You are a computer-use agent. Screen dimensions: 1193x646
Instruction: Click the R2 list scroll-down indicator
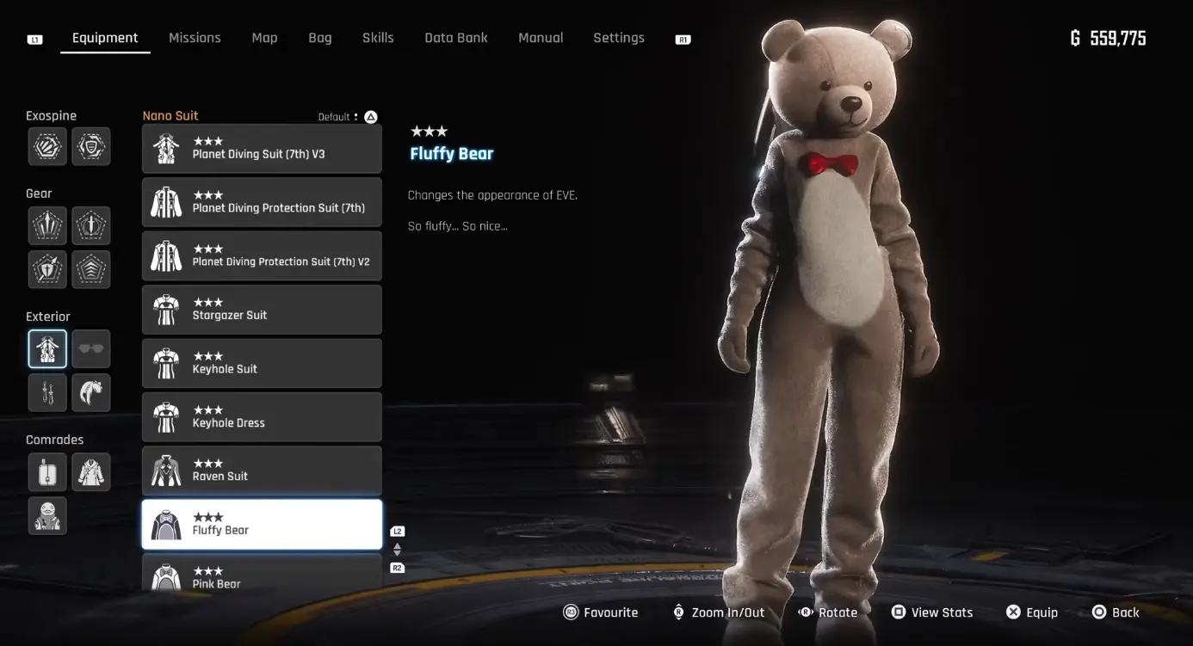[397, 568]
